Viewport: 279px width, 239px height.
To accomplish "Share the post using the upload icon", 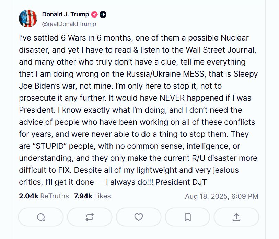I will click(x=236, y=217).
